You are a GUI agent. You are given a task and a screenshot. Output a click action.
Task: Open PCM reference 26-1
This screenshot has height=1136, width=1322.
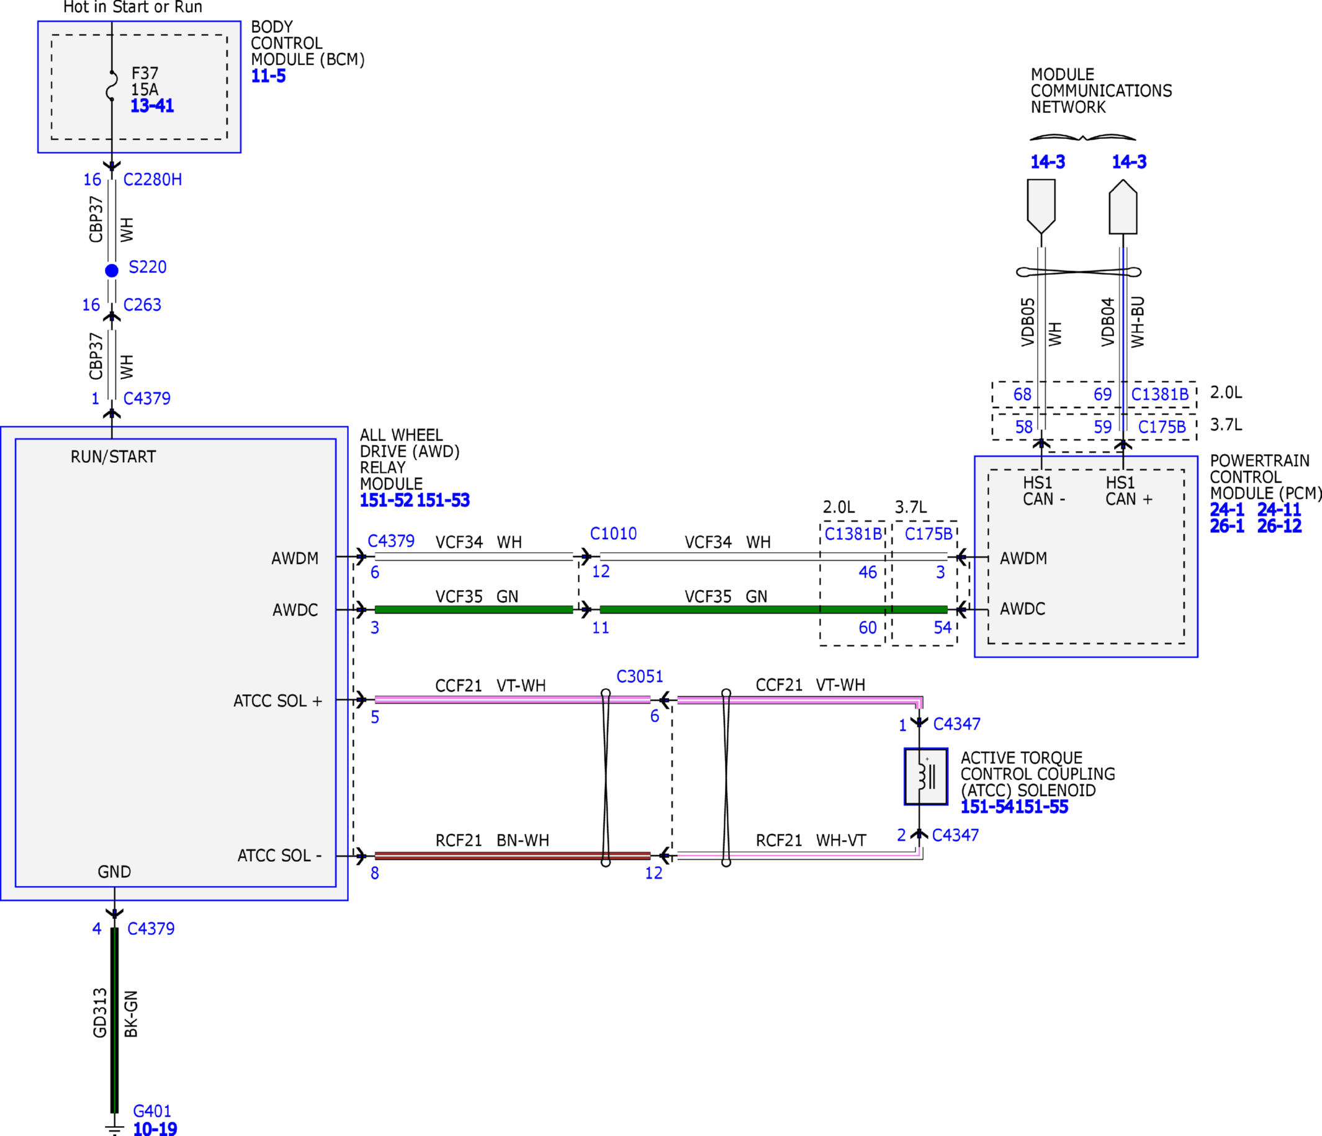tap(1227, 526)
